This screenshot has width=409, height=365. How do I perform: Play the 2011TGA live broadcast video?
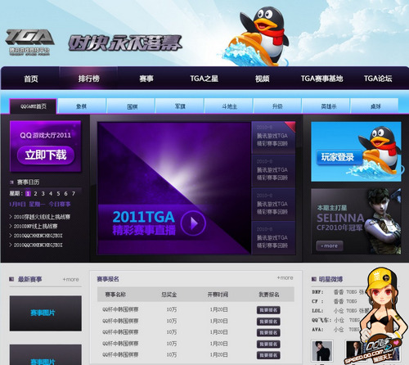193,223
